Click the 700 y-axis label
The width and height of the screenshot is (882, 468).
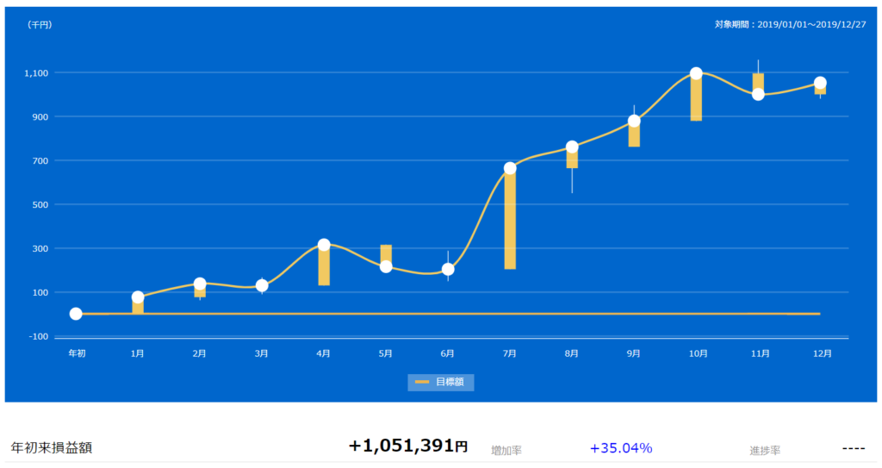40,161
